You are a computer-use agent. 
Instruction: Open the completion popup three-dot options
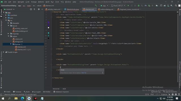coord(102,73)
